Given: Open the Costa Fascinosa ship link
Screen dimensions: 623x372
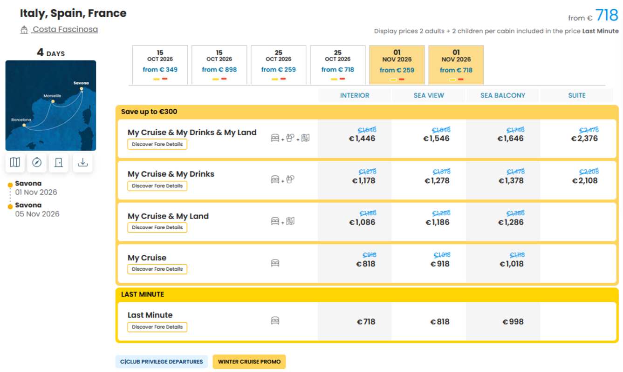Looking at the screenshot, I should pyautogui.click(x=65, y=29).
